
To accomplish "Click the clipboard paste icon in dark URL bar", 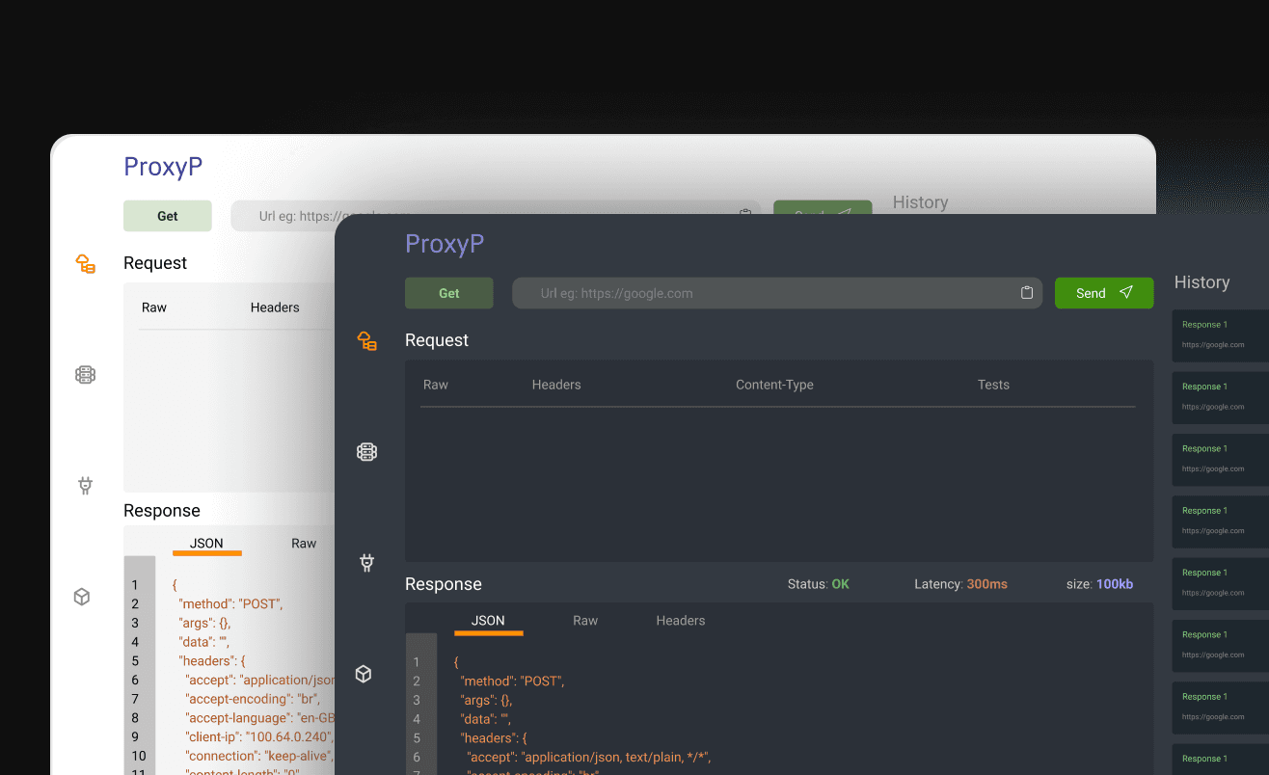I will [1027, 293].
